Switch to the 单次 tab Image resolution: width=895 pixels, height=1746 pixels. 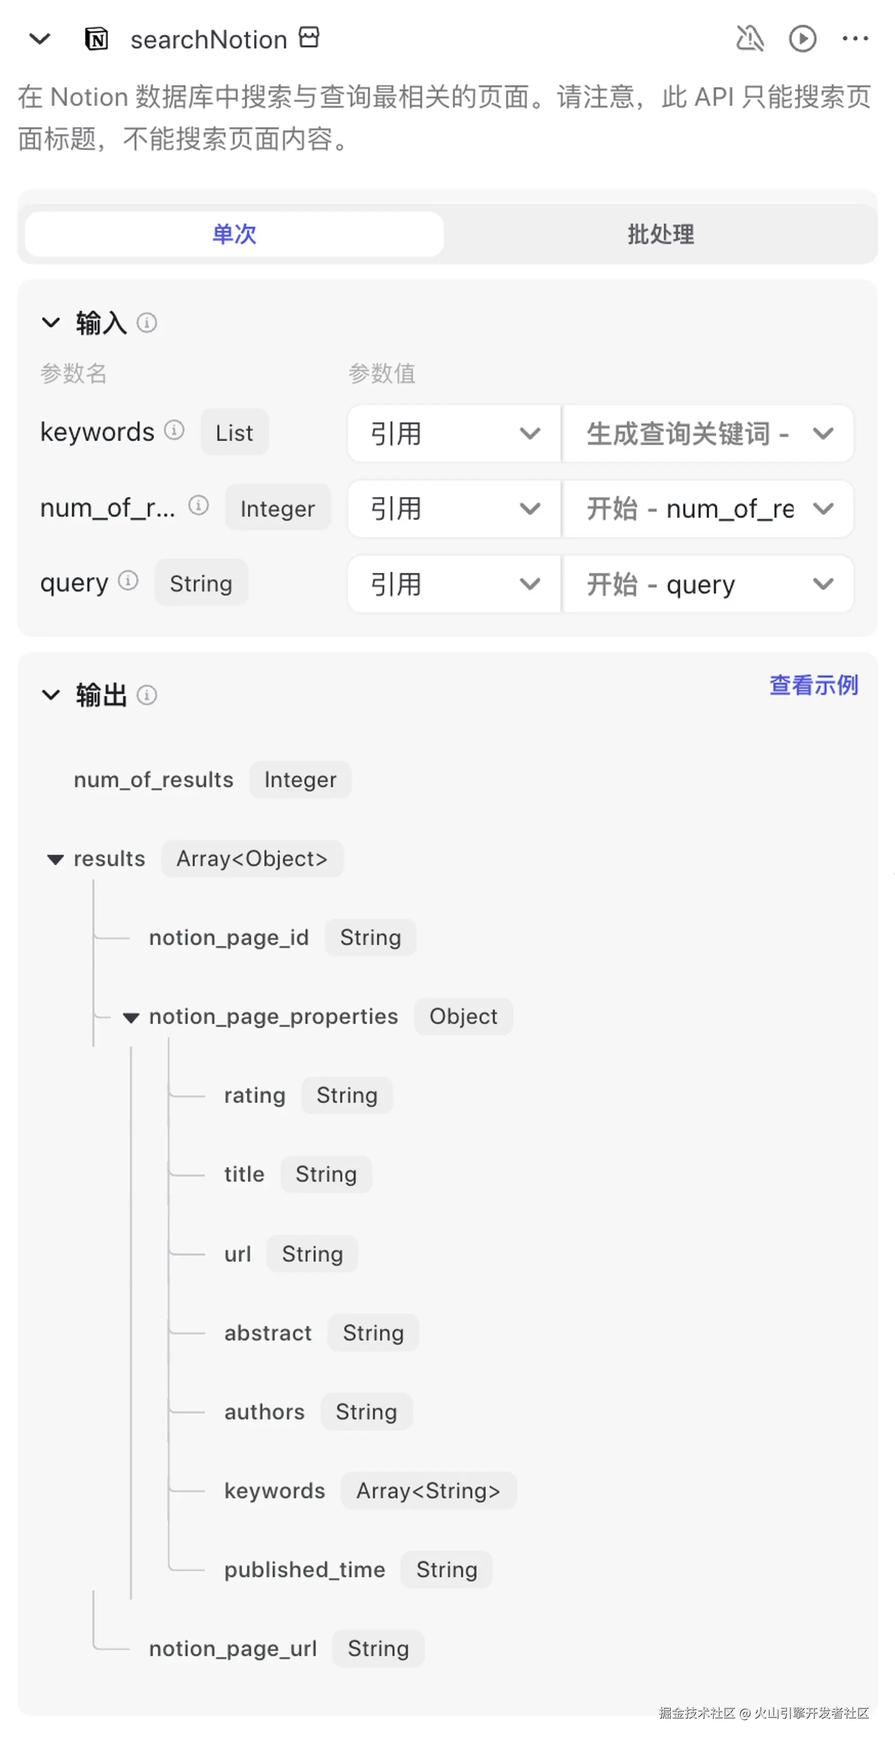(x=234, y=234)
